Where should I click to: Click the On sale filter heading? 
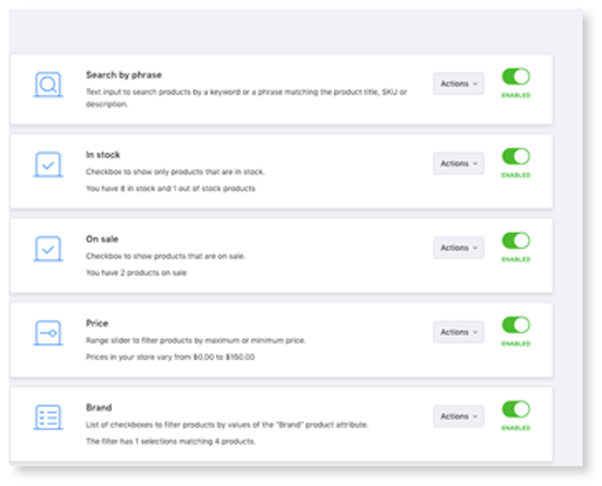103,239
